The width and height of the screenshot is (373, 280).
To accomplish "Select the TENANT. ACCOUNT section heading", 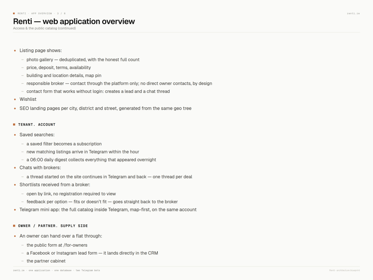I will [37, 125].
